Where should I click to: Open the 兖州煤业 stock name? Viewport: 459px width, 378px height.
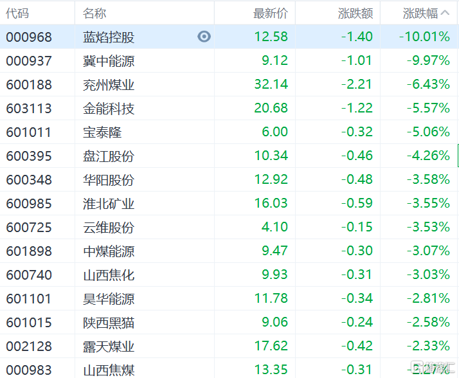point(109,84)
